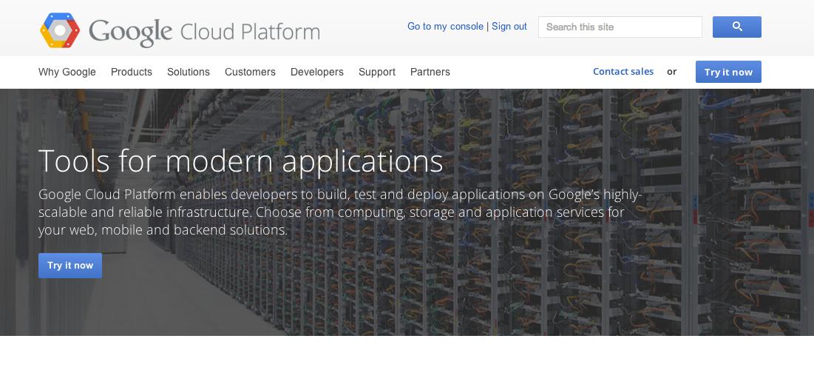The image size is (814, 367).
Task: Open the Products menu item
Action: (132, 73)
